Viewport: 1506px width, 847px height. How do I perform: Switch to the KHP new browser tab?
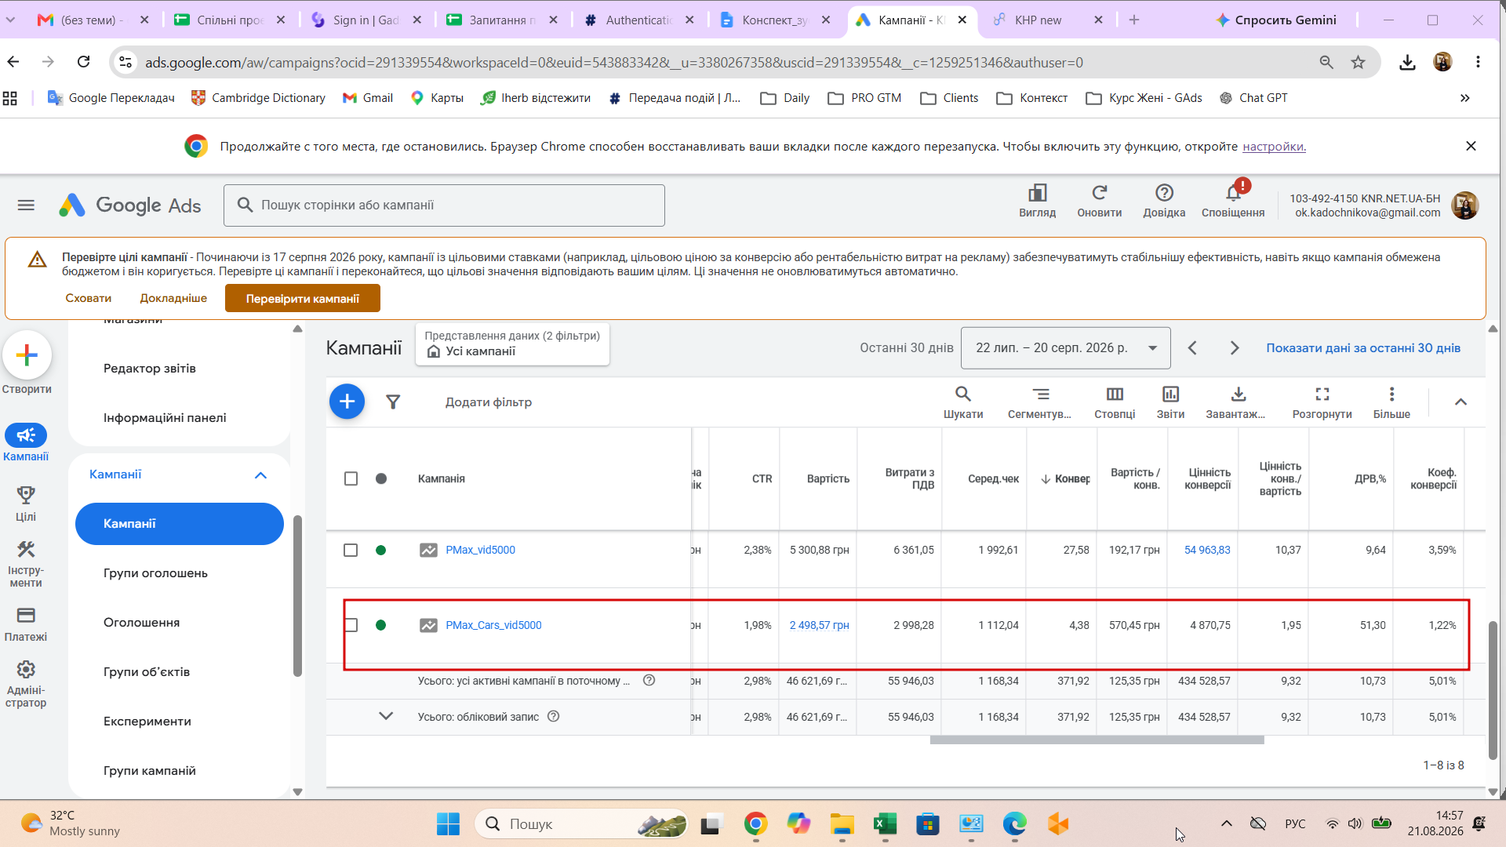tap(1038, 20)
